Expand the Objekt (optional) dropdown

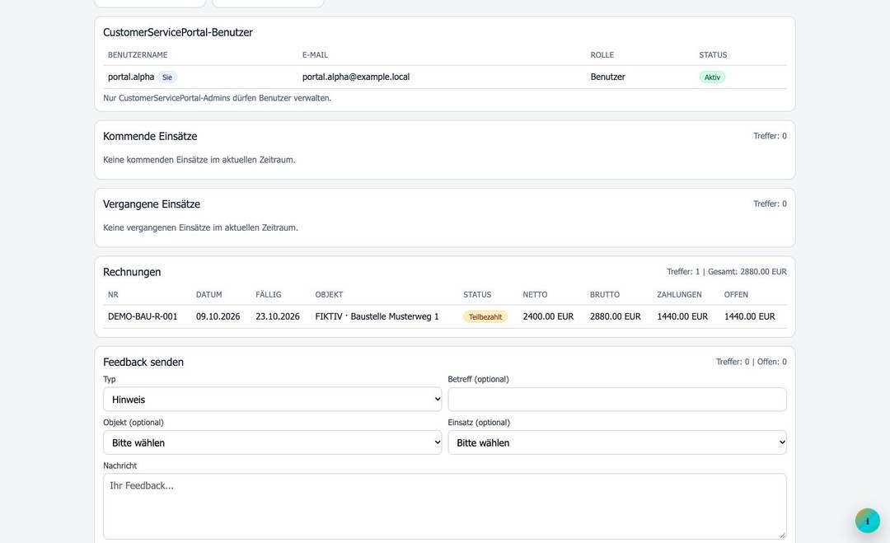point(273,442)
